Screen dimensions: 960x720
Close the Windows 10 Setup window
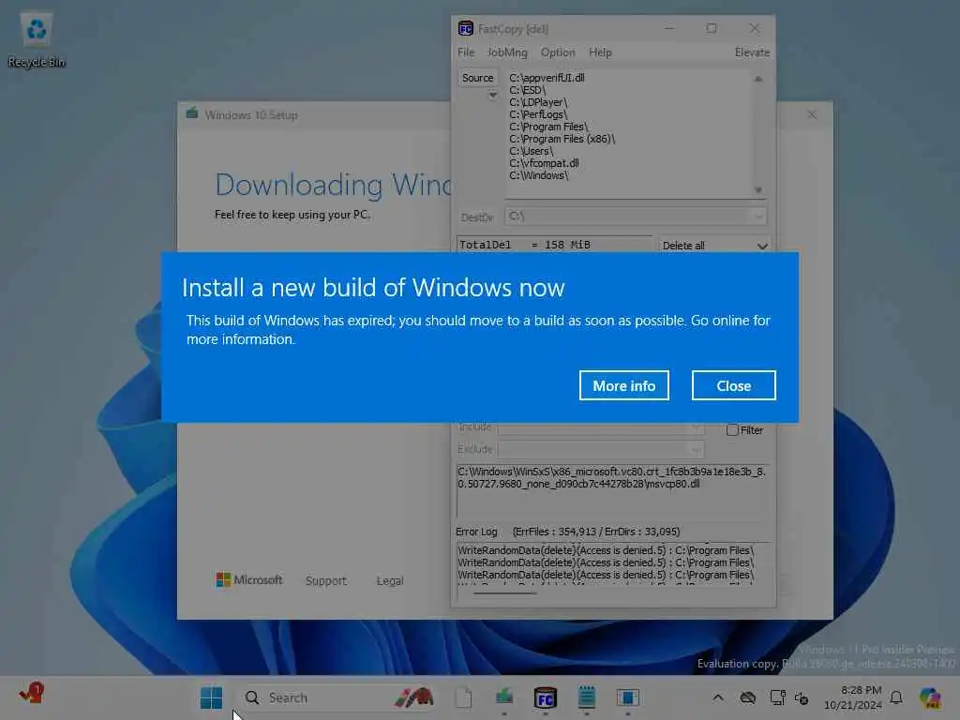[812, 115]
